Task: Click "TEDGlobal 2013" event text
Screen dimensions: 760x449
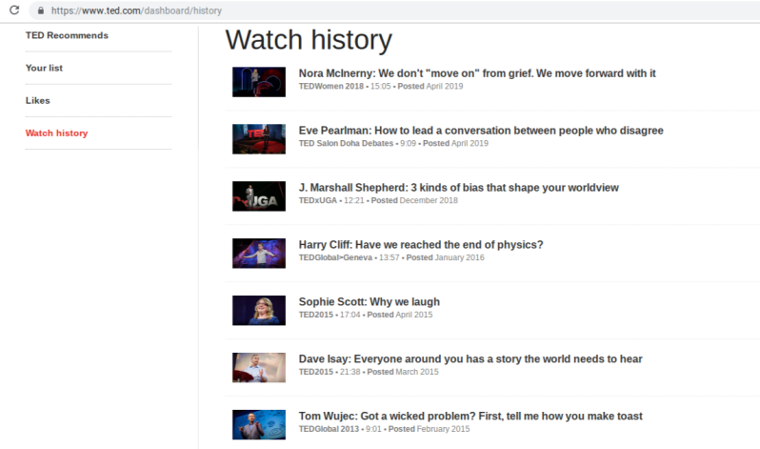Action: 329,429
